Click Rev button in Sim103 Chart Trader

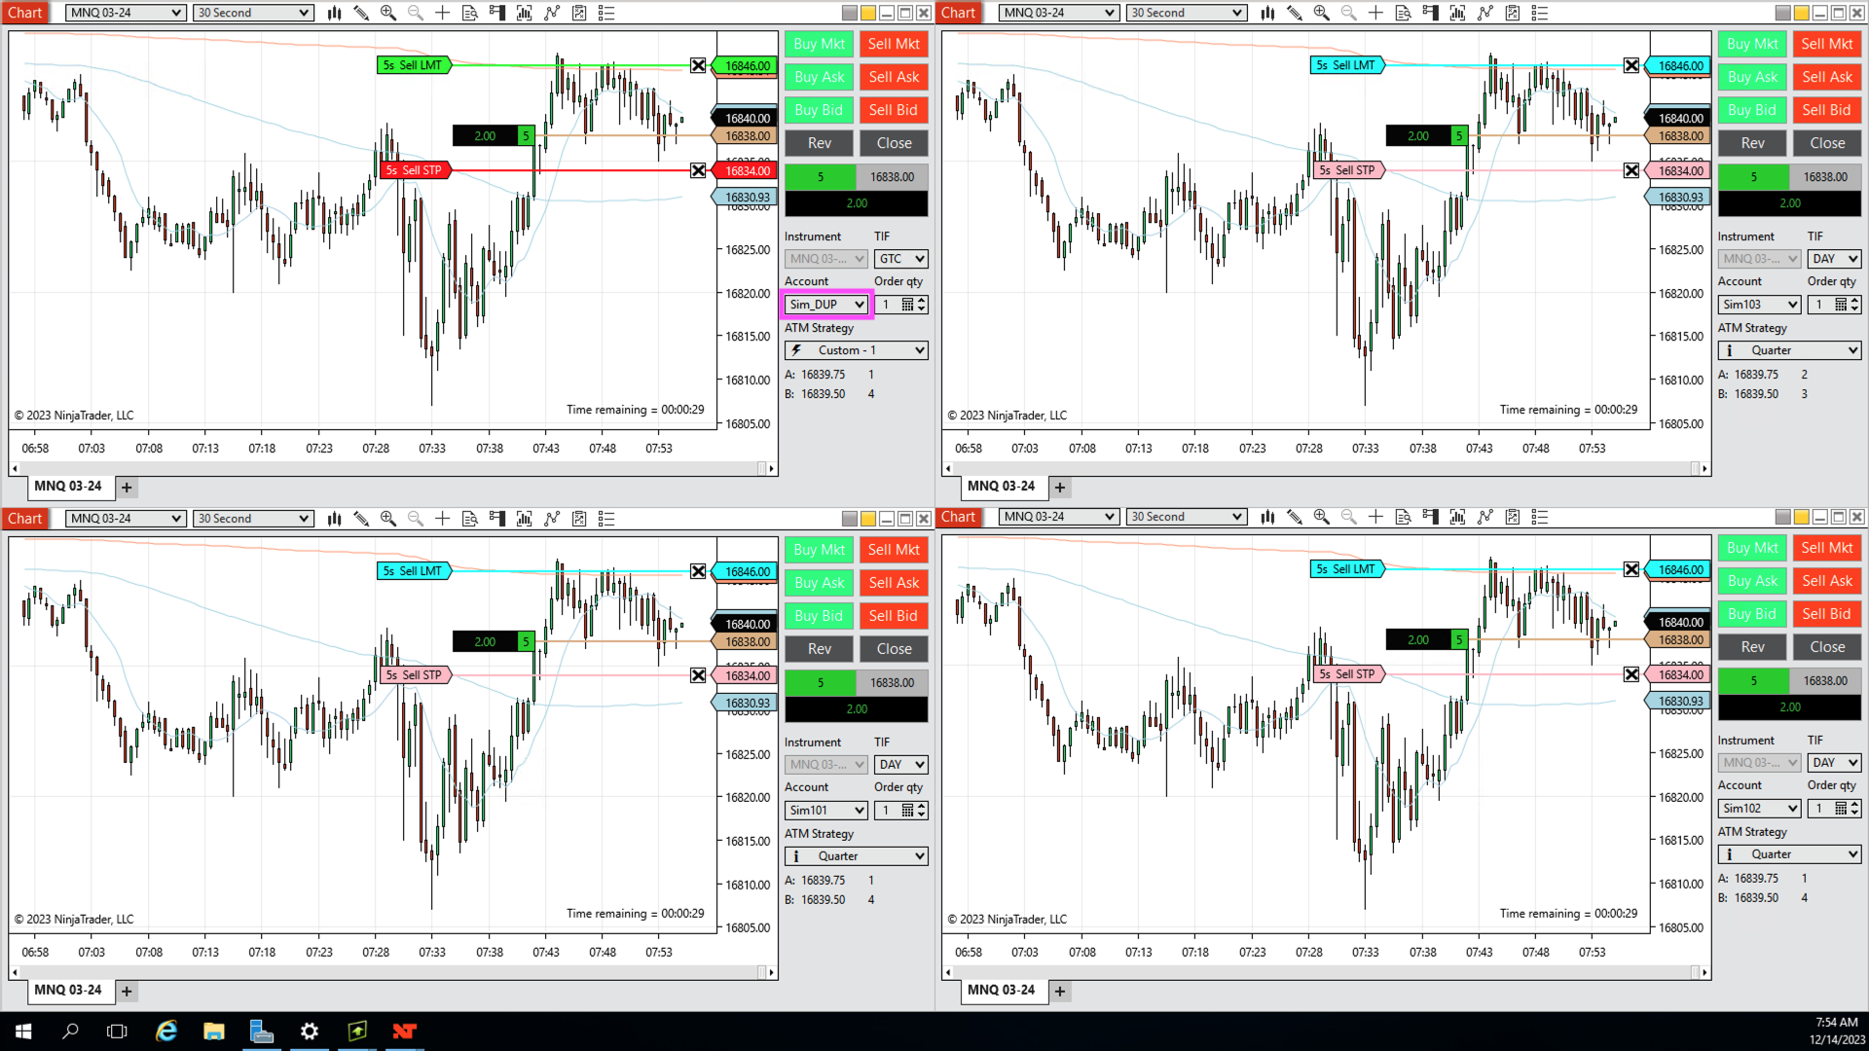click(x=1753, y=143)
